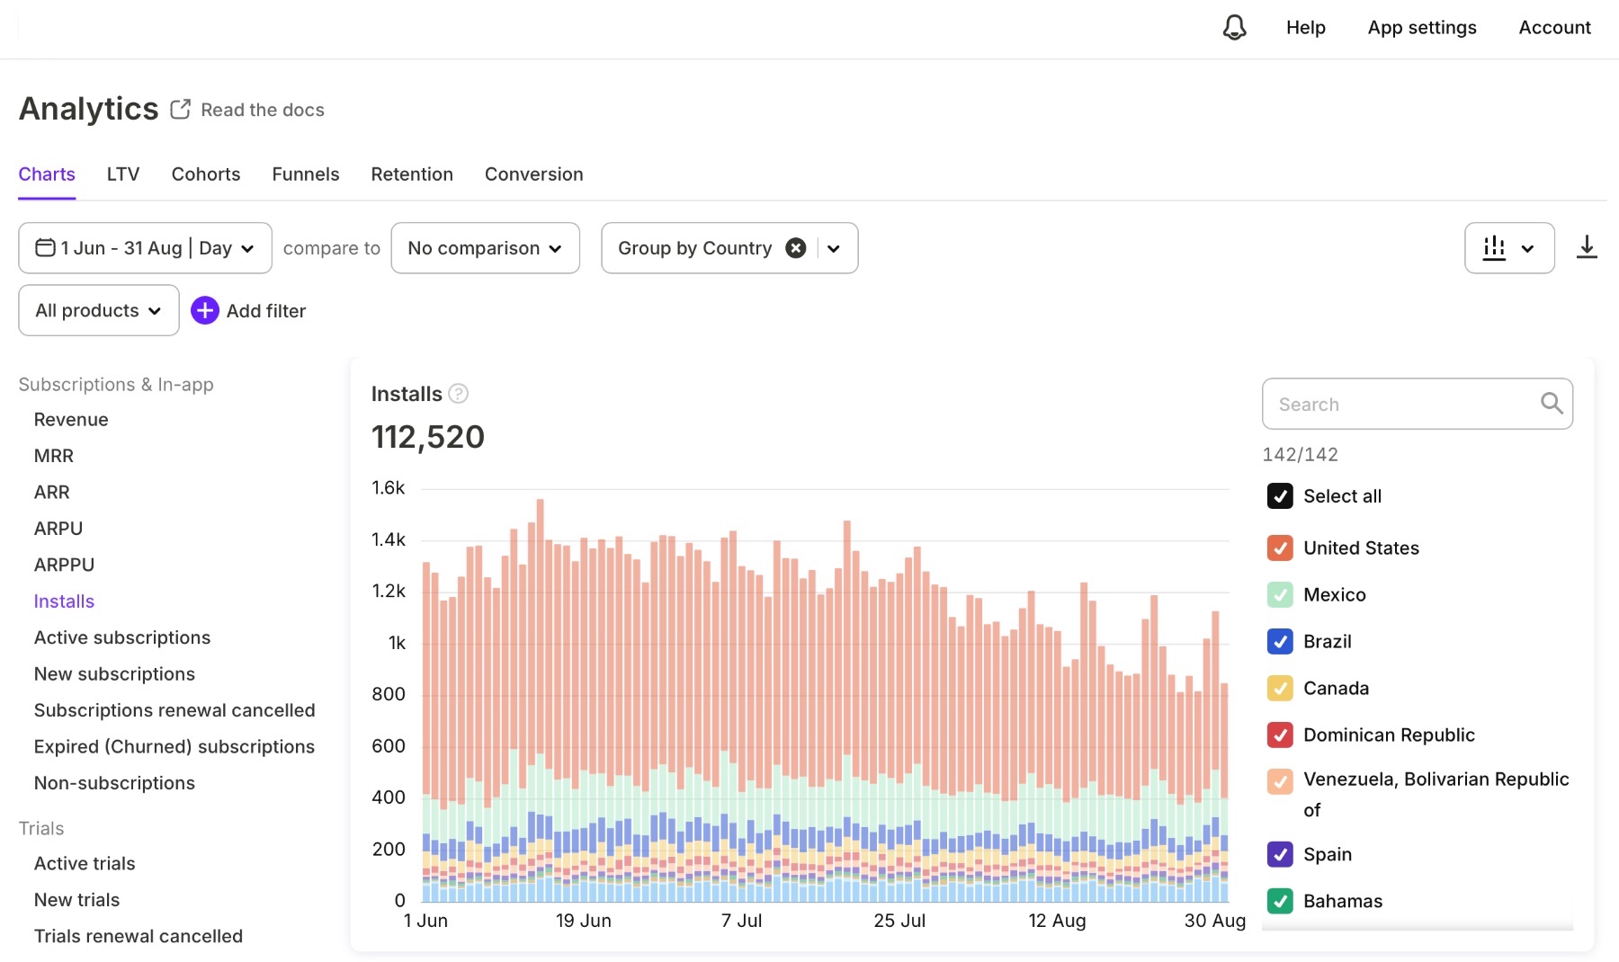Screen dimensions: 1619x962
Task: Click the Installs help question mark icon
Action: pyautogui.click(x=458, y=394)
